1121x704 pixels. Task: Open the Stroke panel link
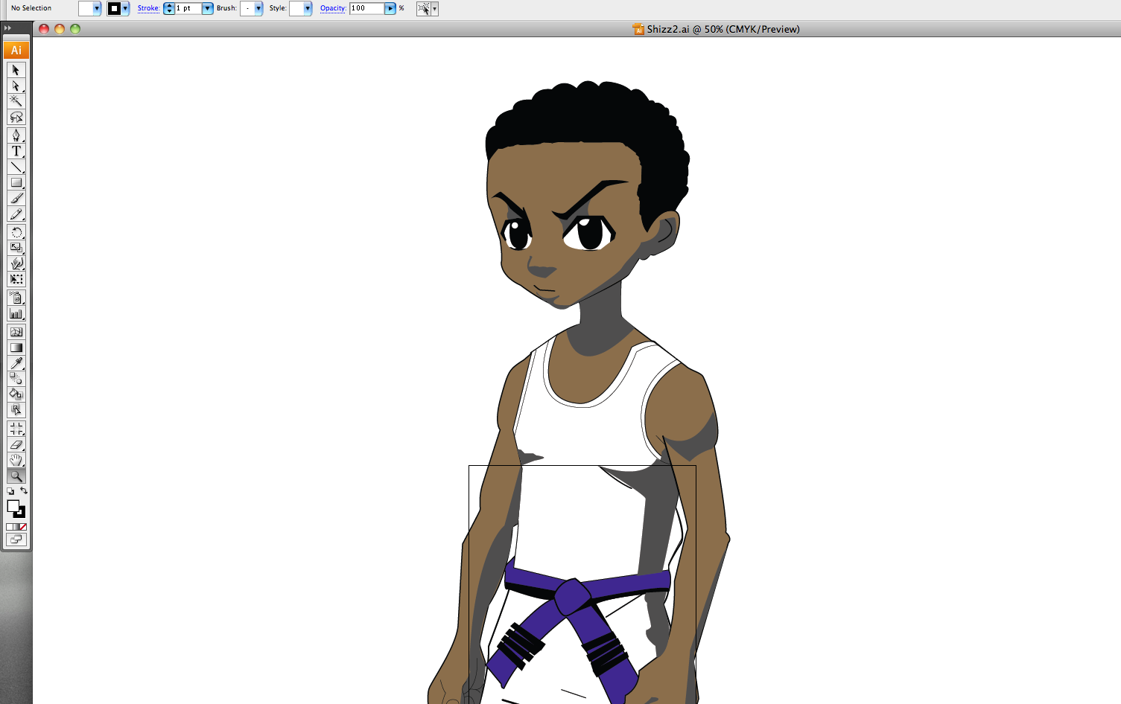click(x=149, y=8)
